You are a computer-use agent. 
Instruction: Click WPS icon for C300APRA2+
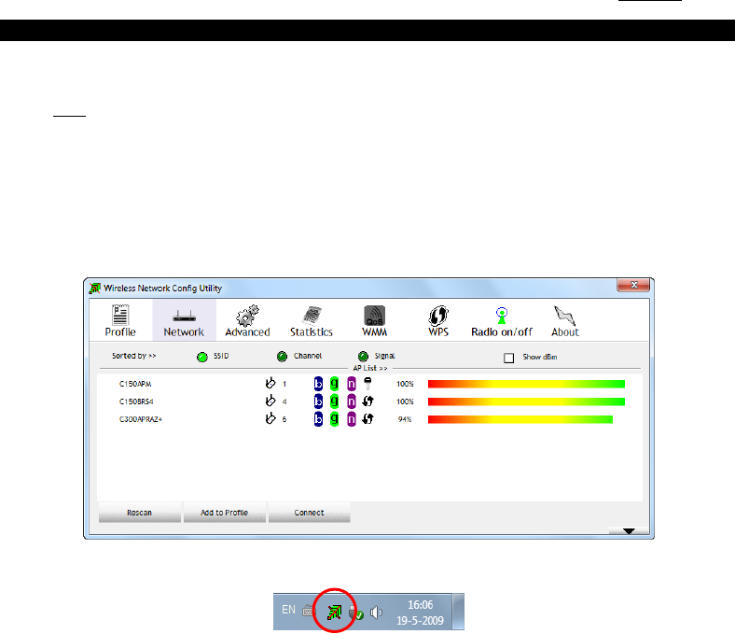point(368,418)
